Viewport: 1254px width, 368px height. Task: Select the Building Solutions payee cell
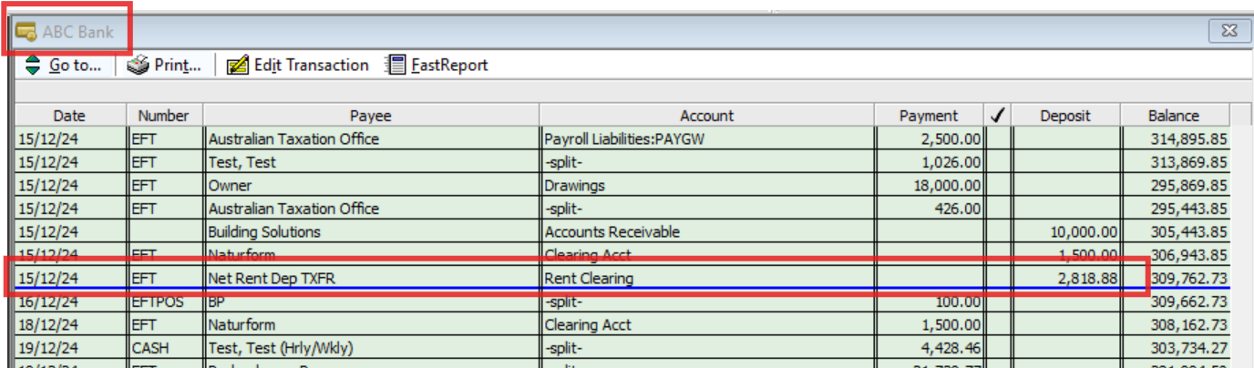(372, 231)
